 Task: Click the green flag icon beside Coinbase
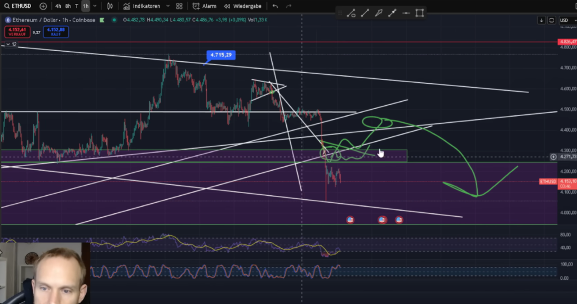click(102, 20)
